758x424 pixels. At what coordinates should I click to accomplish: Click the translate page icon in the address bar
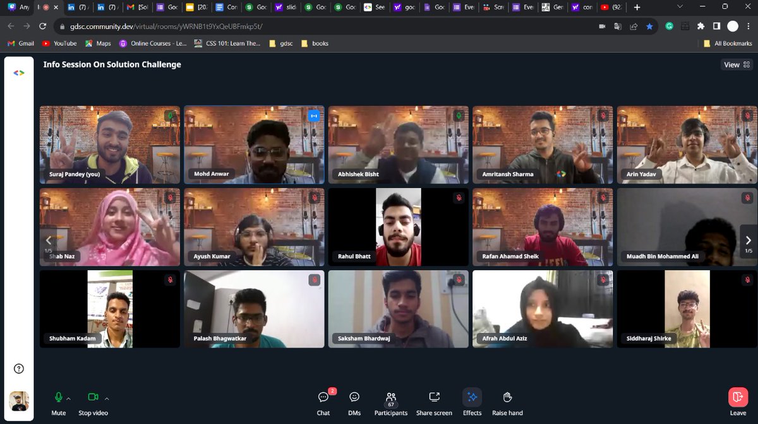click(x=618, y=26)
